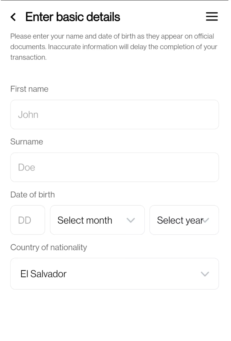Click the "Date of birth" label
231x341 pixels.
coord(33,195)
